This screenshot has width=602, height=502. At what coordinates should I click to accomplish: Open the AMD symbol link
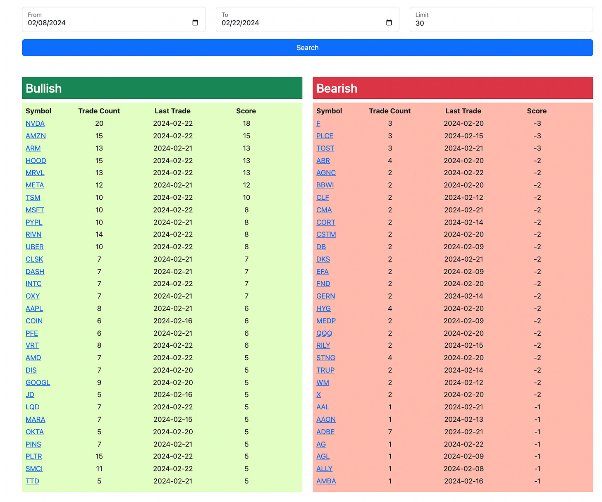click(x=33, y=358)
